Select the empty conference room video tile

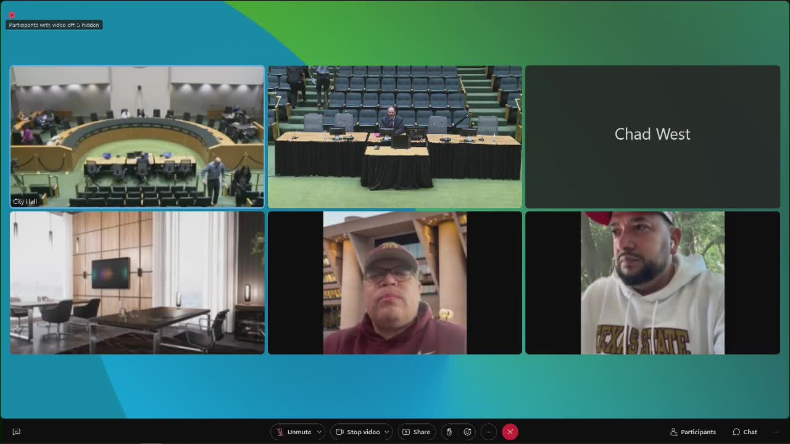[x=137, y=282]
